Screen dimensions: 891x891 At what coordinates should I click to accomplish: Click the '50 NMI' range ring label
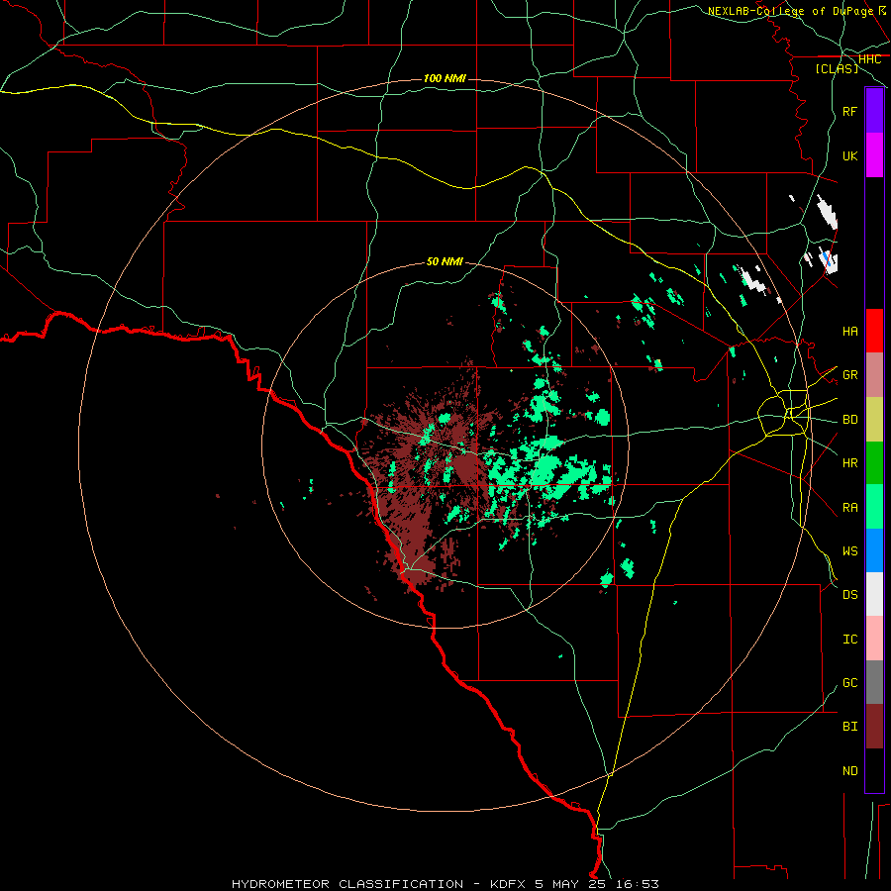point(445,261)
